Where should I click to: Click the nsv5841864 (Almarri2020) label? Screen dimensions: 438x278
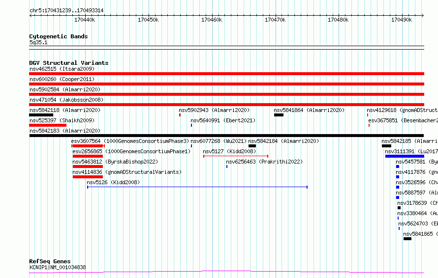click(309, 110)
